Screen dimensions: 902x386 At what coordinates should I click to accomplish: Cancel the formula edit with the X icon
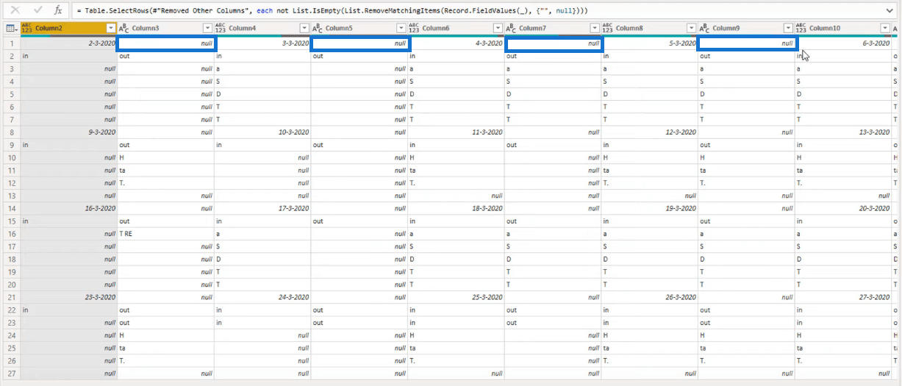[15, 10]
